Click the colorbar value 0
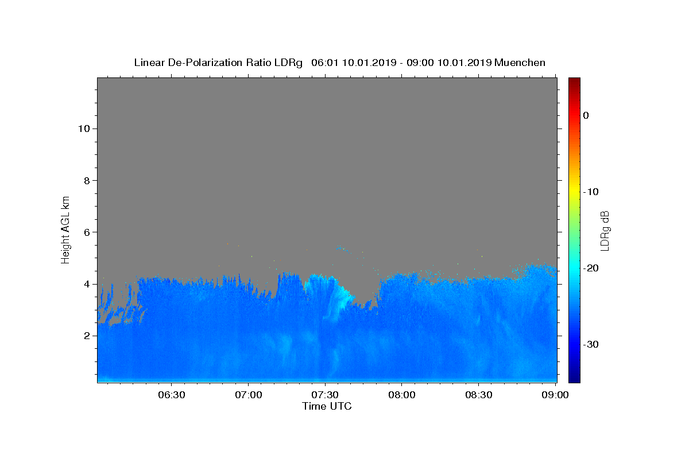This screenshot has width=689, height=459. click(586, 115)
